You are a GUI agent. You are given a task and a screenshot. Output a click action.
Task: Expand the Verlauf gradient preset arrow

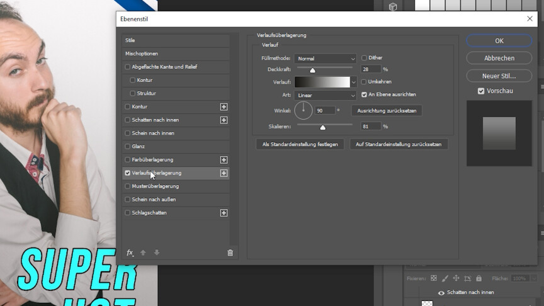353,82
